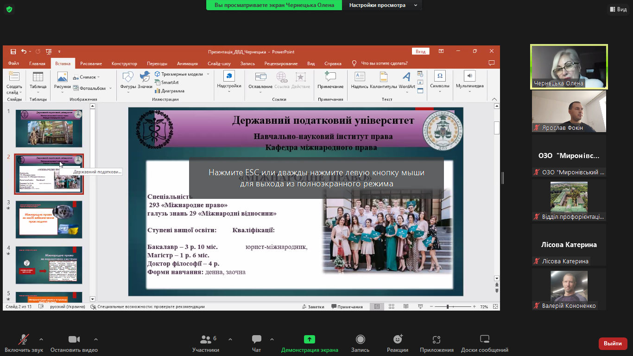Select slide 1 thumbnail
The width and height of the screenshot is (633, 356).
pyautogui.click(x=49, y=128)
